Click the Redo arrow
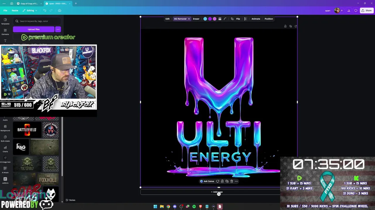Image resolution: width=375 pixels, height=210 pixels. pos(51,10)
